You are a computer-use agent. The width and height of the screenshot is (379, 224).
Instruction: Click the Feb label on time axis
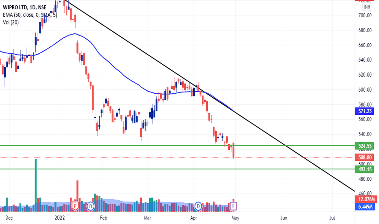pyautogui.click(x=103, y=218)
